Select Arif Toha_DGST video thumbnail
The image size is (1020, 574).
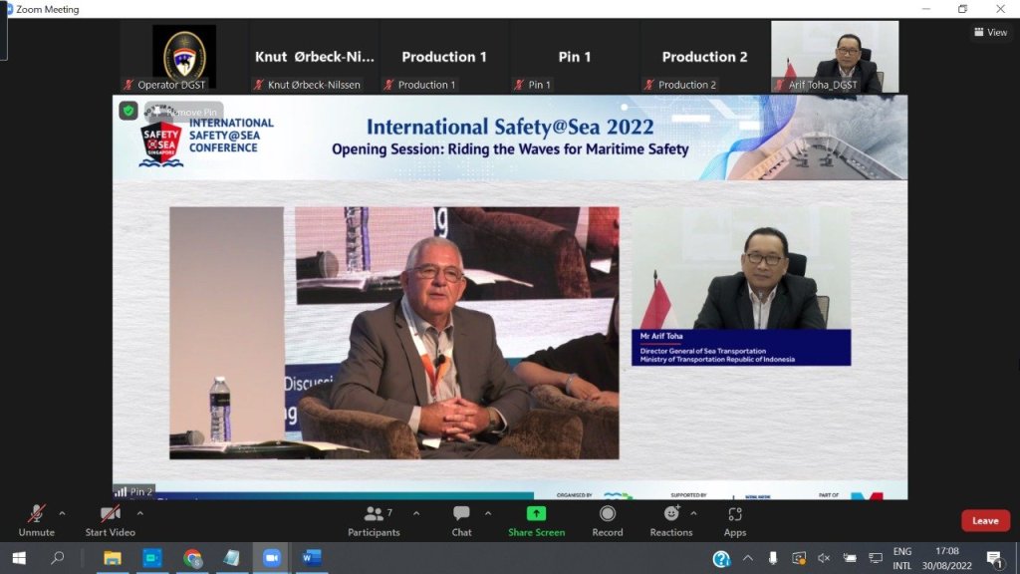(835, 57)
